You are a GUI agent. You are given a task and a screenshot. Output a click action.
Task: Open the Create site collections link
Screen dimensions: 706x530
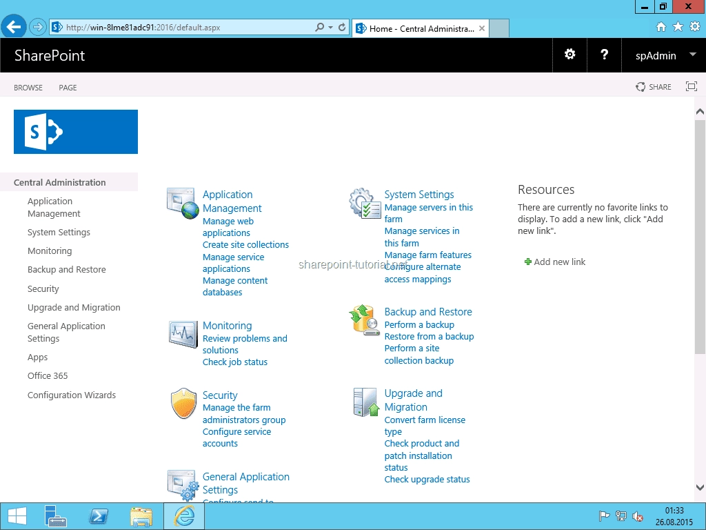click(246, 245)
